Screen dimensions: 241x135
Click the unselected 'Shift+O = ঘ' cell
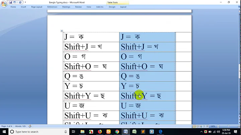coord(91,66)
